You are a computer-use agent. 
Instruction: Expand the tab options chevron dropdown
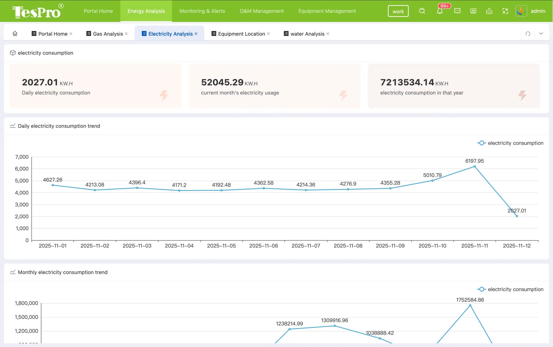[541, 34]
